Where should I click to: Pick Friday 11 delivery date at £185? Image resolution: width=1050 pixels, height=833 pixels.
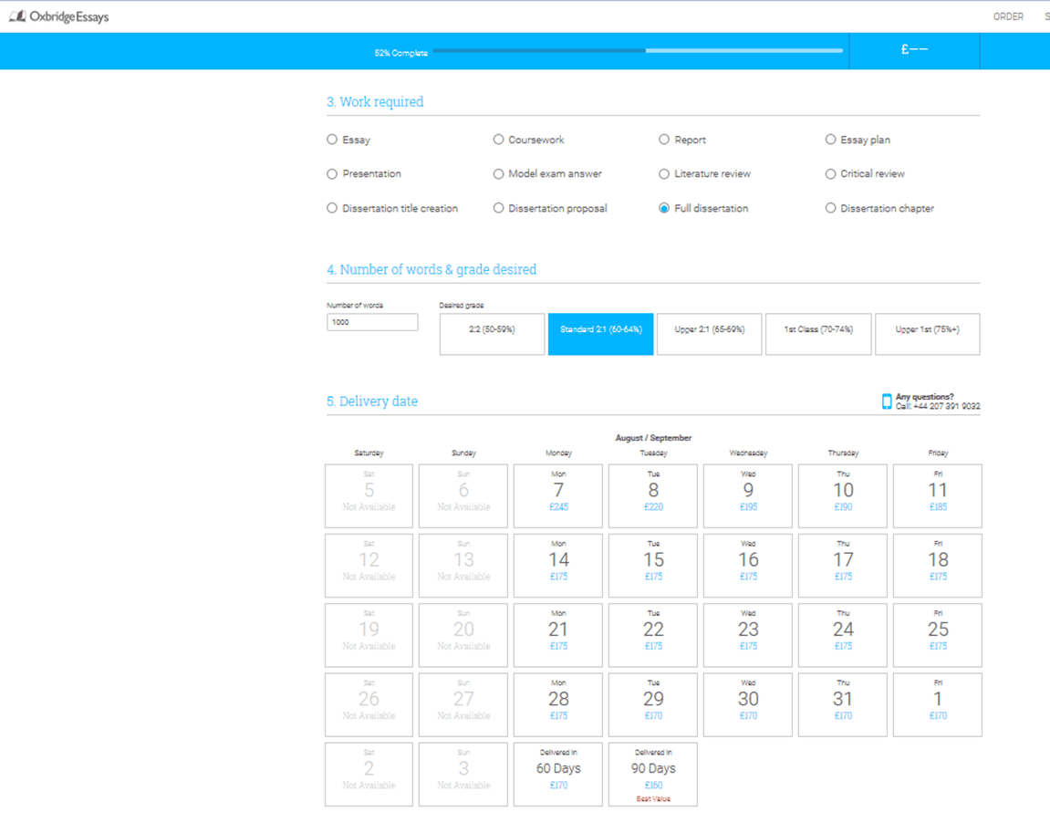937,495
